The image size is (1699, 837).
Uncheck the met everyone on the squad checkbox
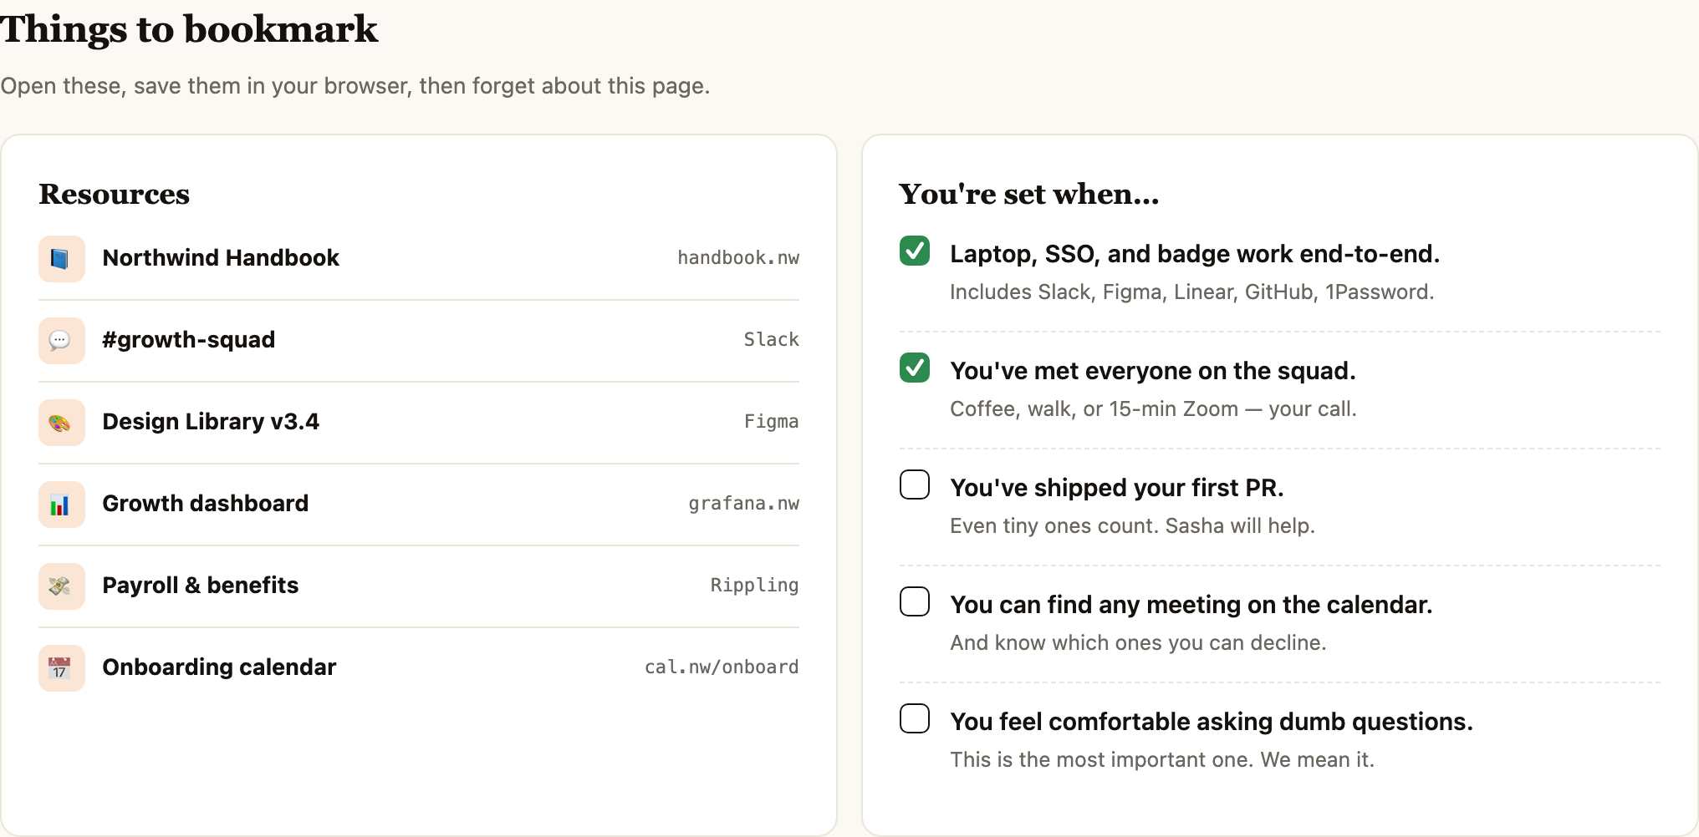coord(915,368)
